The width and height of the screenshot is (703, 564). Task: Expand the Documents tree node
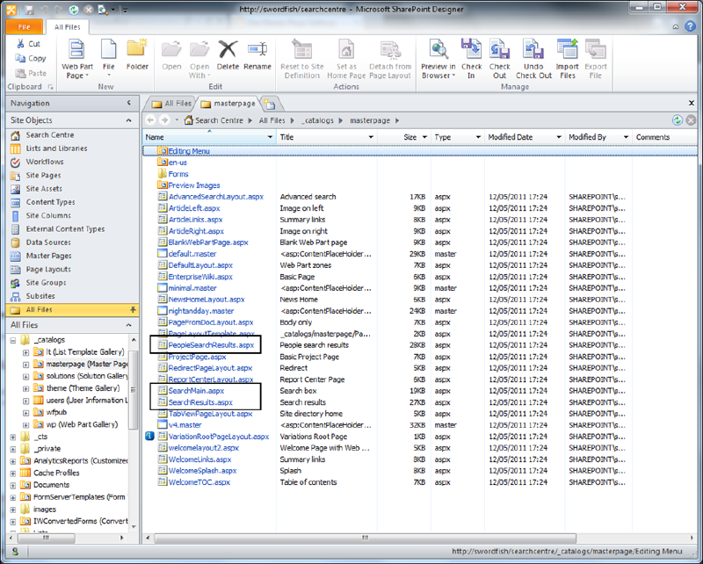click(x=13, y=485)
